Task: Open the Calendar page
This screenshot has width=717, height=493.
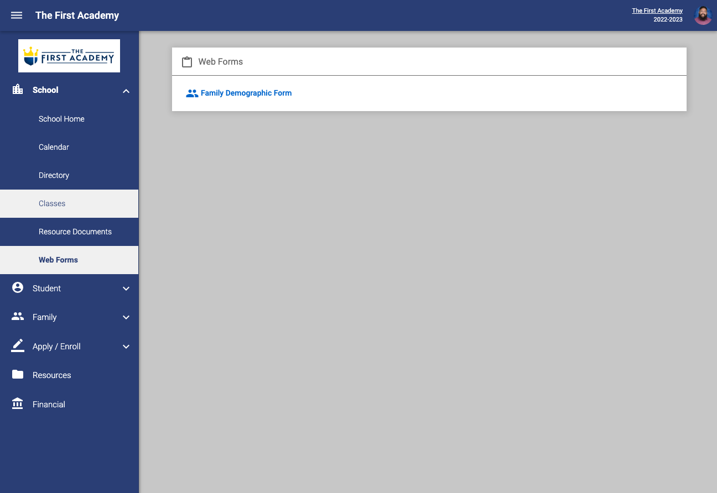Action: [x=69, y=147]
